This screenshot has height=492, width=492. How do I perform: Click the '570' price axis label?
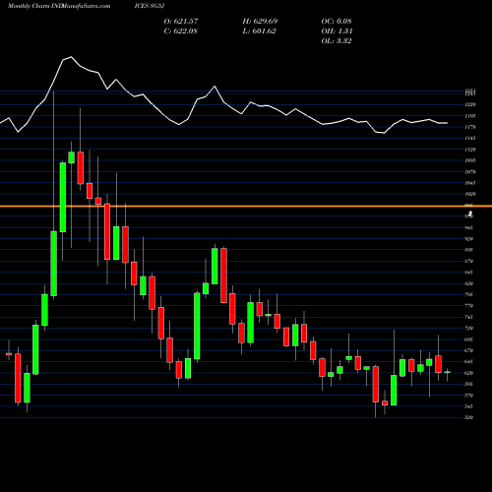click(469, 396)
